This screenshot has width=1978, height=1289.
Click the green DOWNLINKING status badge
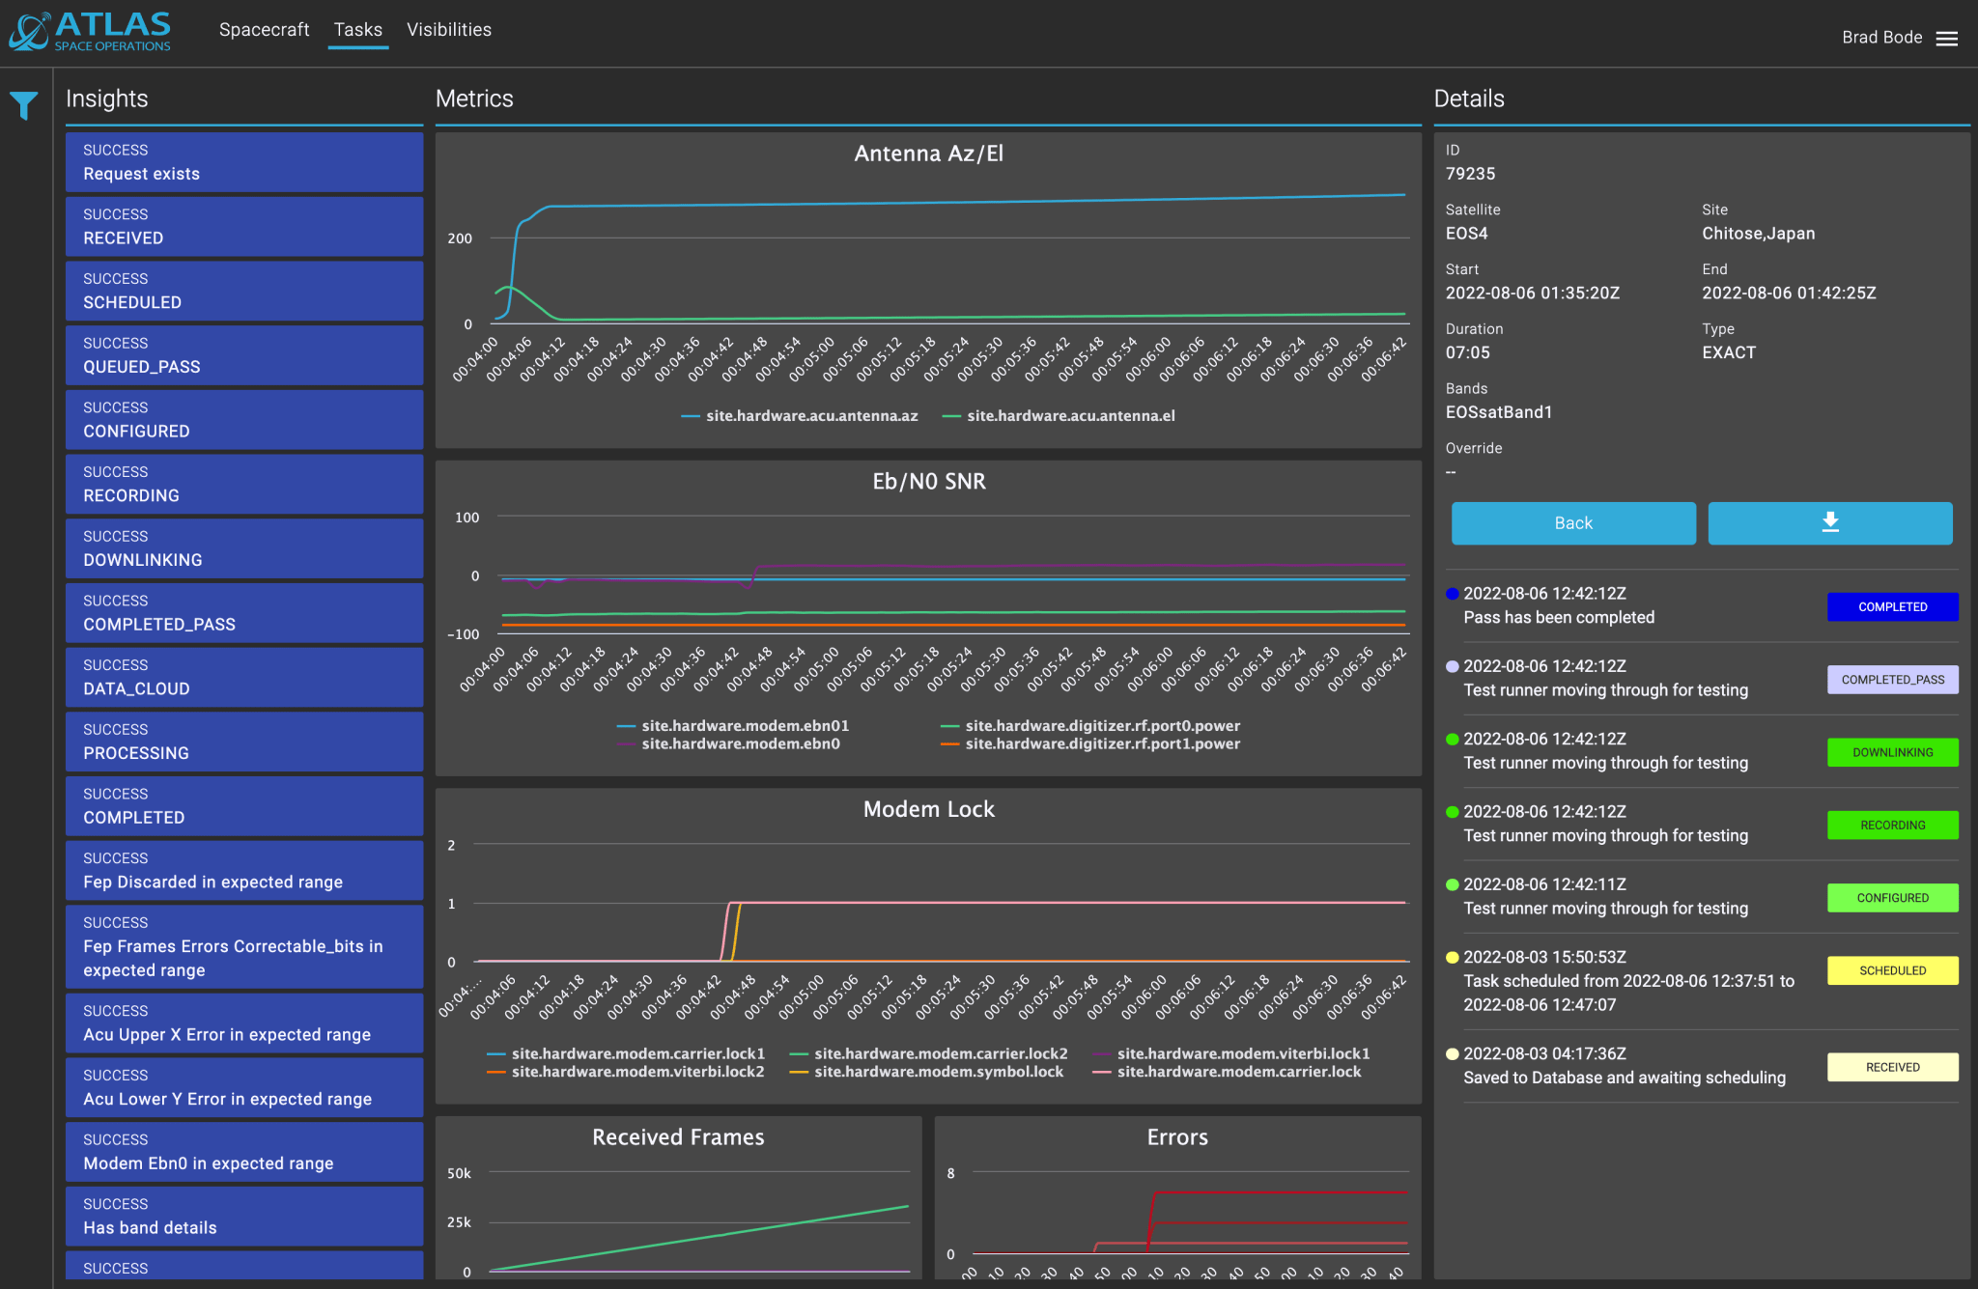click(x=1891, y=752)
